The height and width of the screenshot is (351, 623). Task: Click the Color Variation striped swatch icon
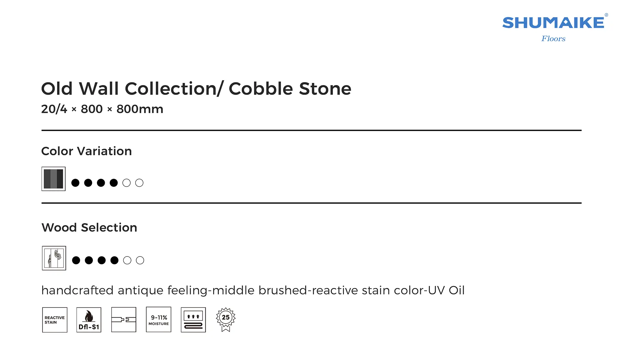[54, 179]
